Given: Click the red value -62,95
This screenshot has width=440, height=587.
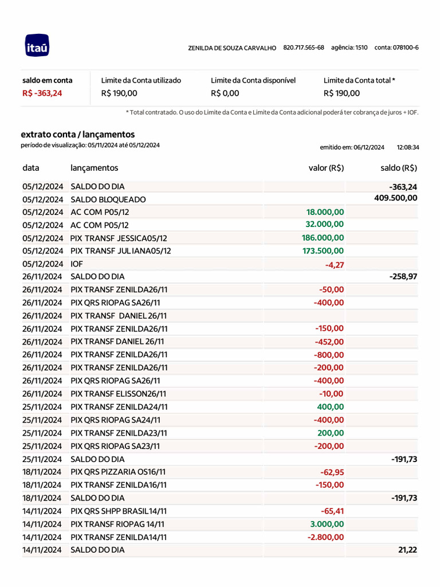Looking at the screenshot, I should 332,472.
